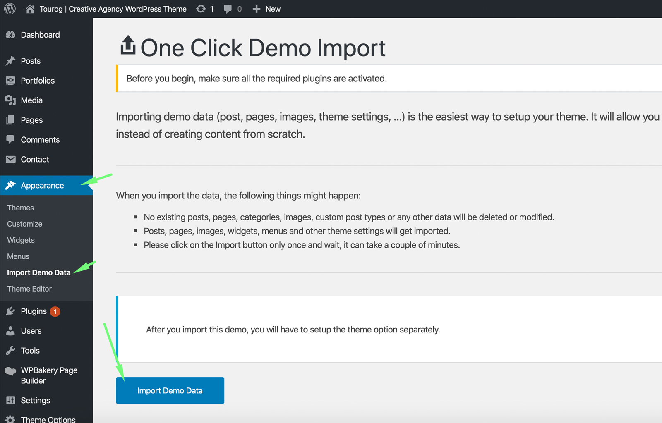Select the Widgets submenu entry
This screenshot has width=662, height=423.
click(21, 240)
